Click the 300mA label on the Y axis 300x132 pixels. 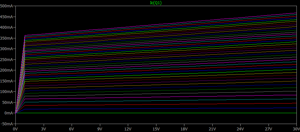[6, 49]
